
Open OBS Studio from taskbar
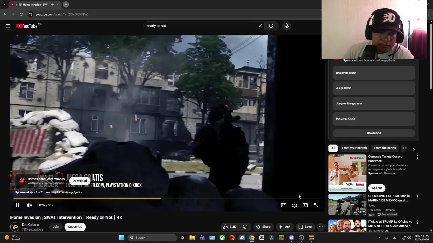point(301,238)
